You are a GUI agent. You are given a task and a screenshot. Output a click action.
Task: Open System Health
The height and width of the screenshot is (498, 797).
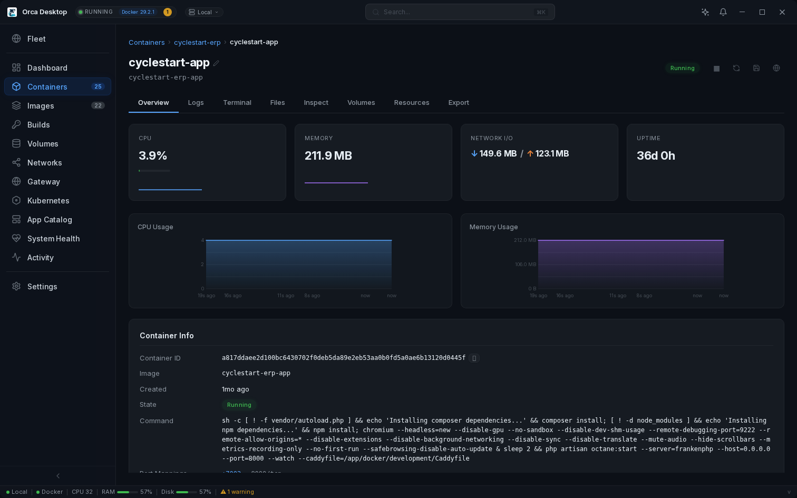(x=57, y=239)
